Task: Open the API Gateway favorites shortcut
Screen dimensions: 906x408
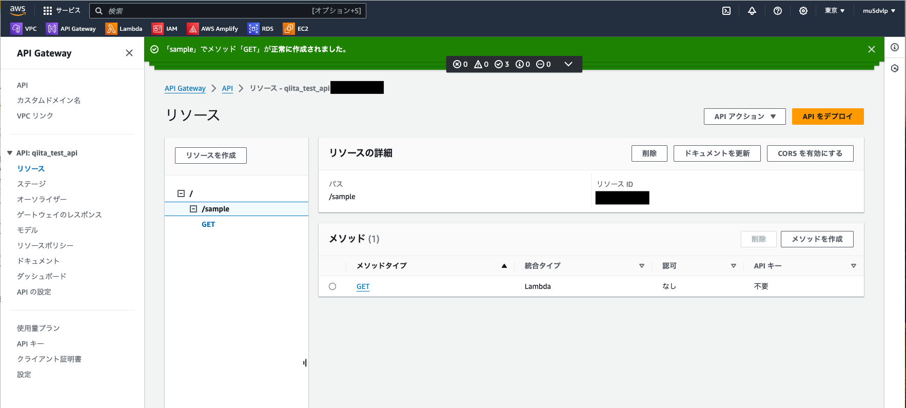Action: pos(71,29)
